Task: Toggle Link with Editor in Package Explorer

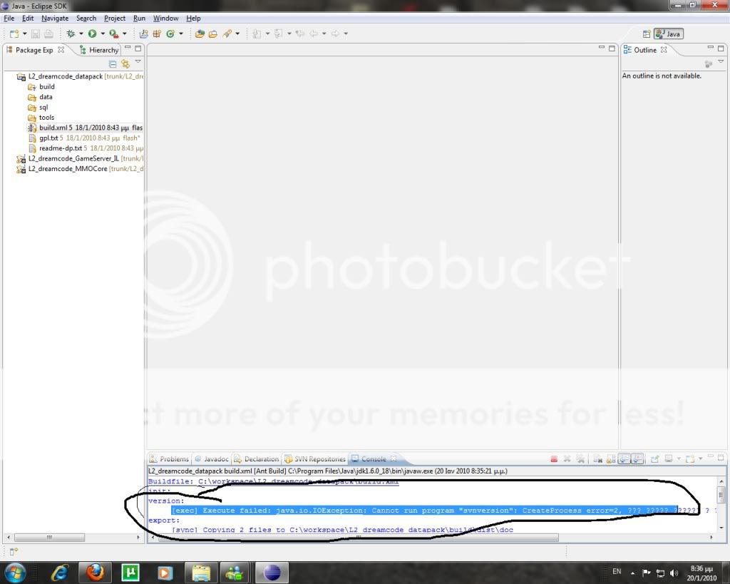Action: (125, 63)
